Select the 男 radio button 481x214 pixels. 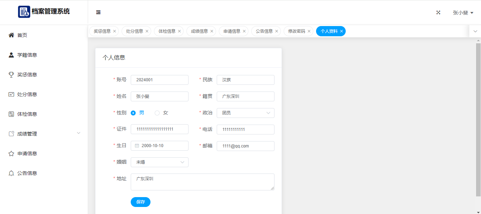(133, 113)
